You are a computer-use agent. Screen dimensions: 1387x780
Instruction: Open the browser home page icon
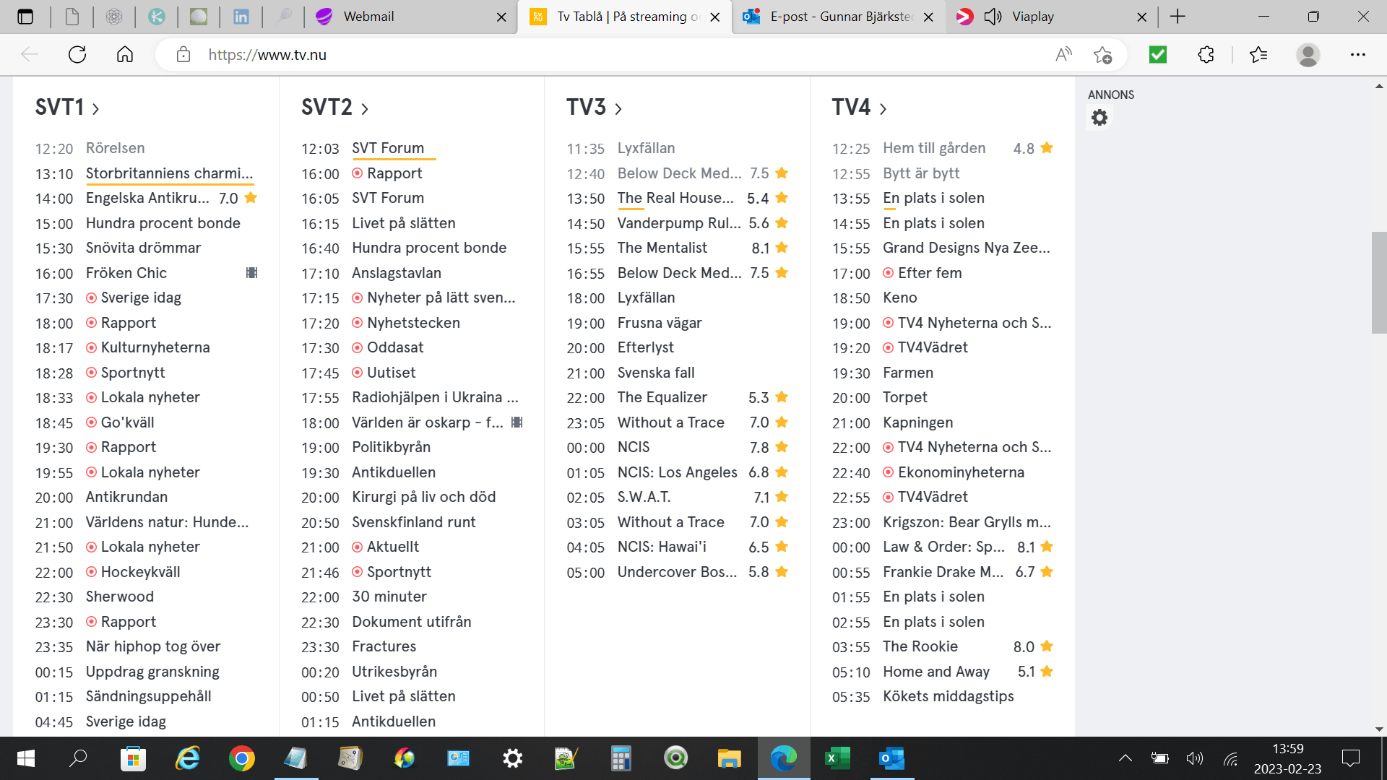[125, 55]
